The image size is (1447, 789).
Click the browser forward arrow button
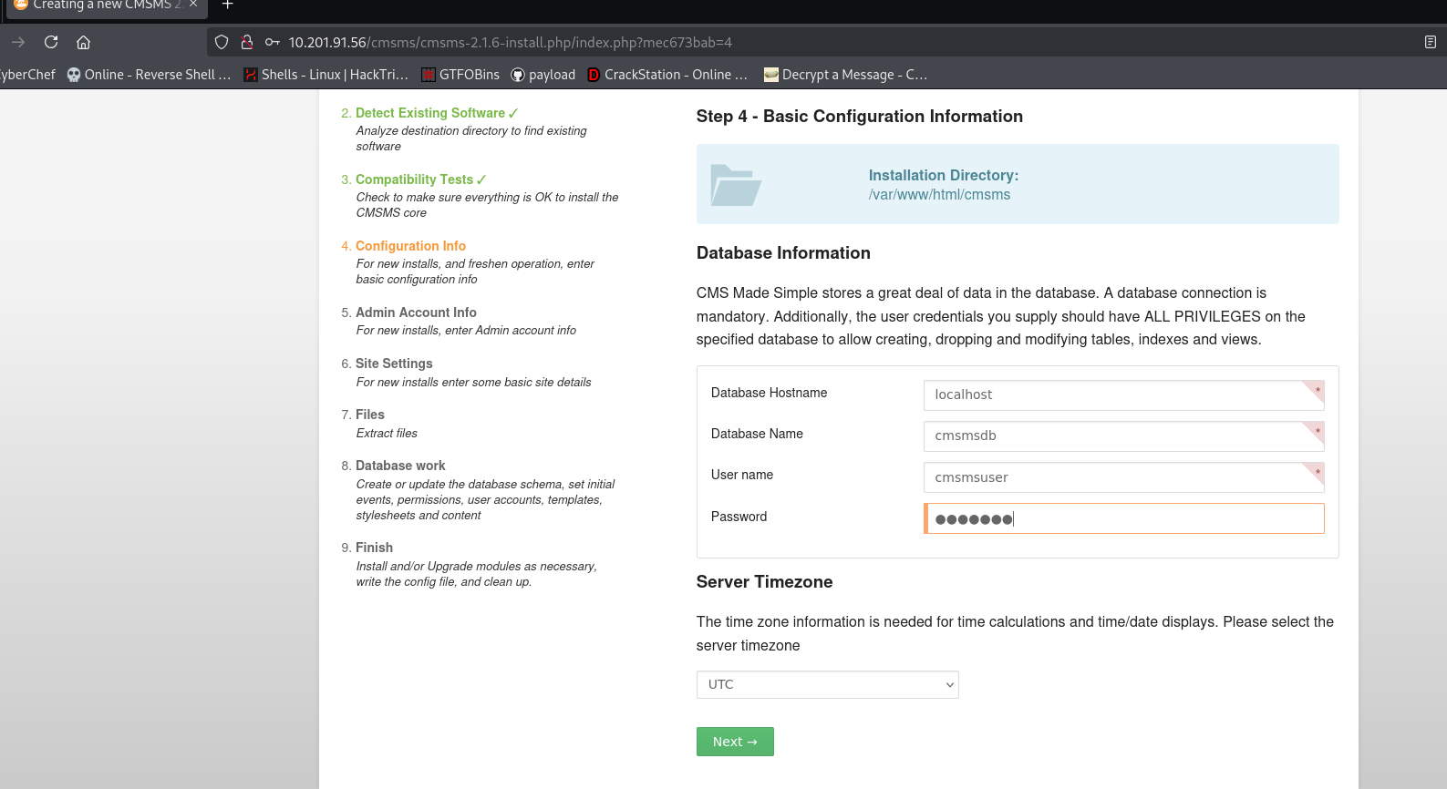click(x=18, y=42)
